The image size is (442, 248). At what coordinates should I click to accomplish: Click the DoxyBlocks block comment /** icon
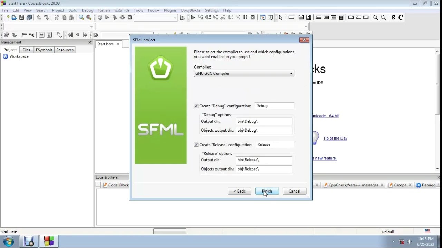point(24,35)
